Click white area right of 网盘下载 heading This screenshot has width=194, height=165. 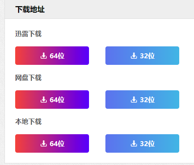point(116,78)
